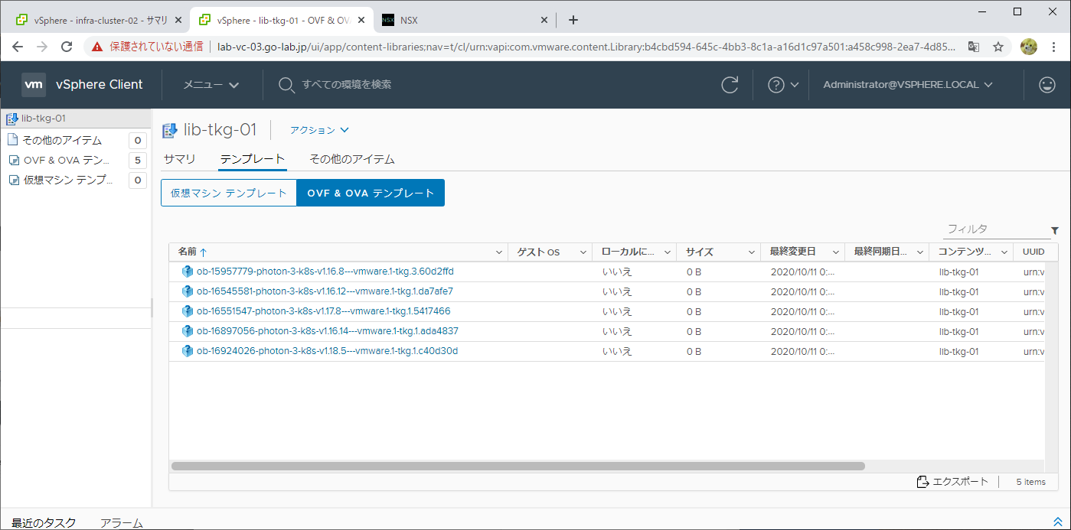
Task: Open the Chrome three-dot menu
Action: point(1055,47)
